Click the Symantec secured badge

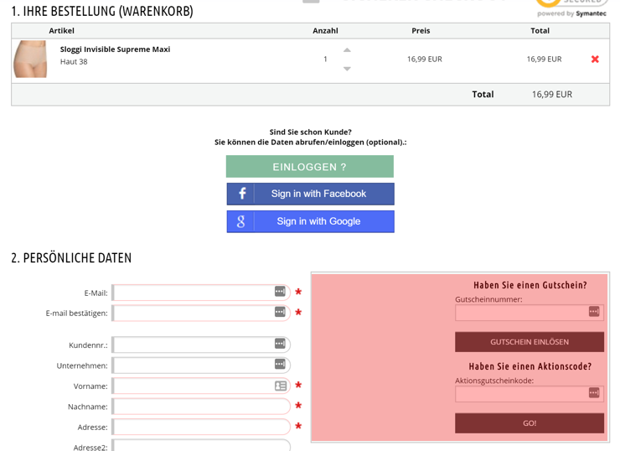point(571,8)
